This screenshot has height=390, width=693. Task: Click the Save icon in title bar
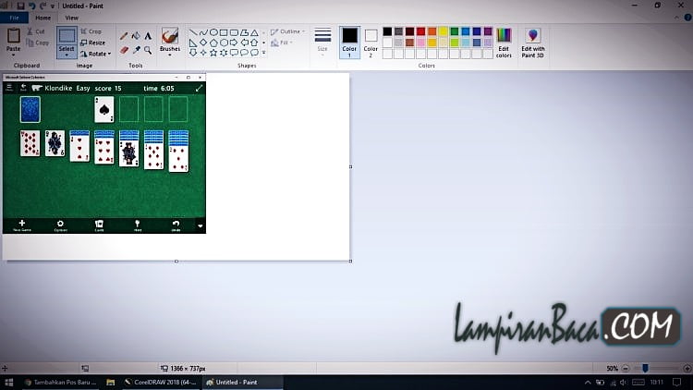20,6
